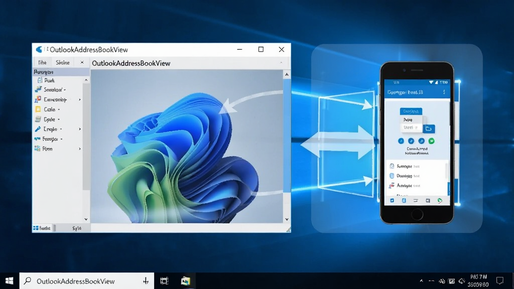Select the blue wrench icon in the sidebar
Screen dimensions: 514x289
[38, 129]
